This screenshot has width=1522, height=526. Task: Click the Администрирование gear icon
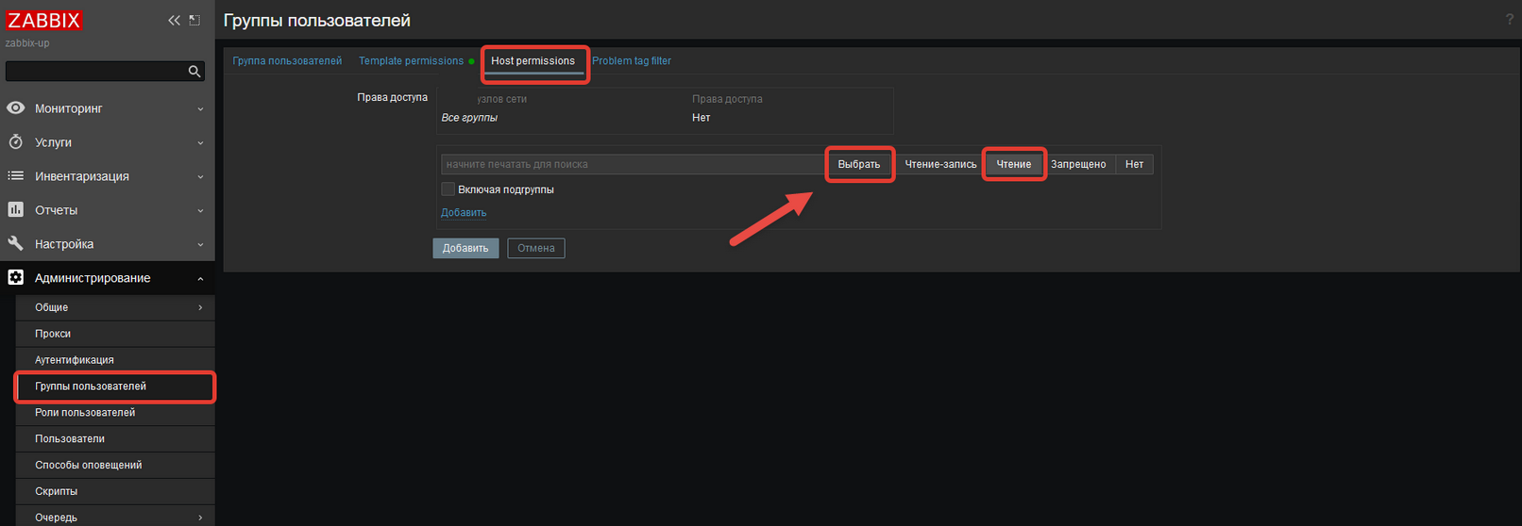coord(16,278)
